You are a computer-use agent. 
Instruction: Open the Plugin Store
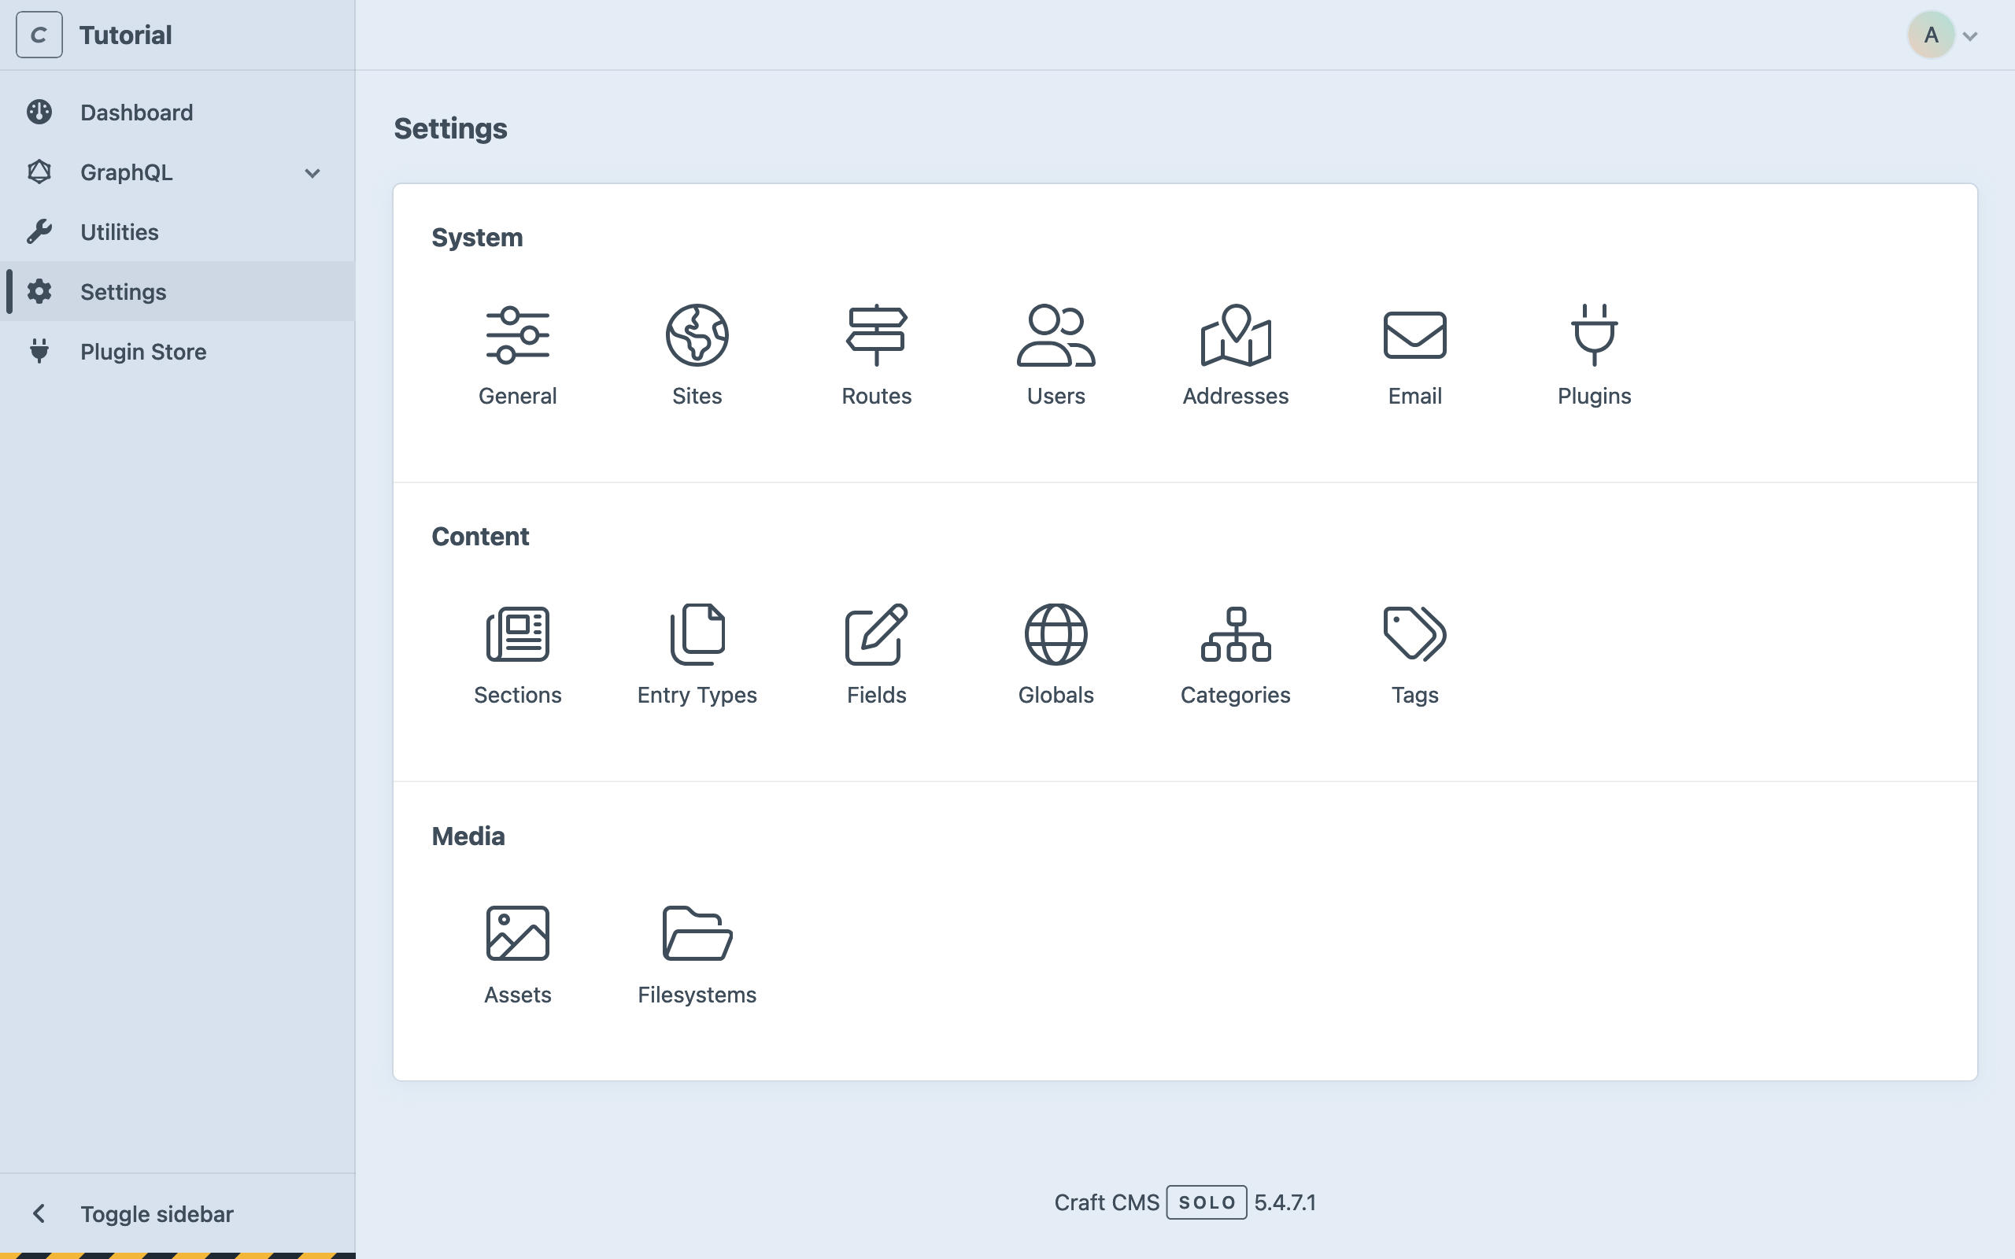(x=142, y=352)
